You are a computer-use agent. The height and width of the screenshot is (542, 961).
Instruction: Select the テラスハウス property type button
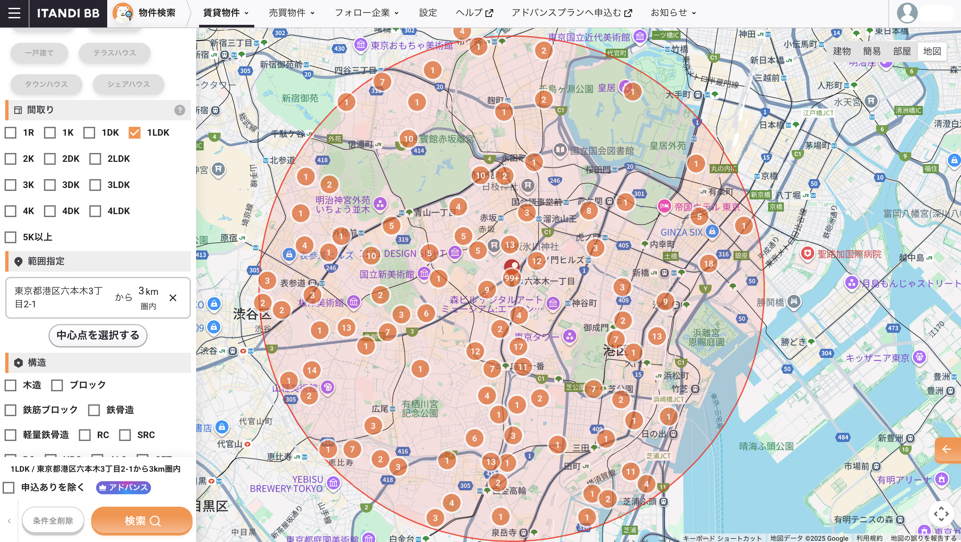click(x=114, y=53)
